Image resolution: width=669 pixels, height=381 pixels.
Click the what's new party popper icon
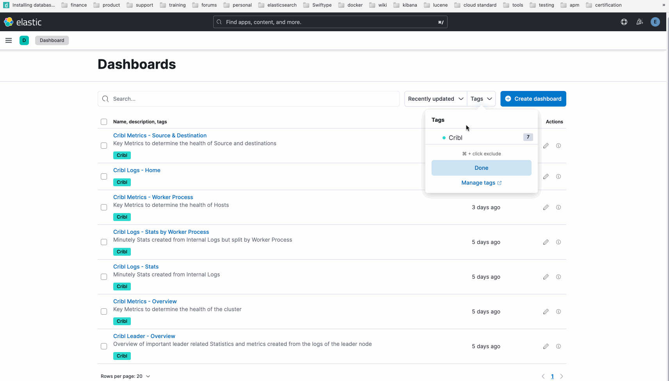[x=640, y=22]
